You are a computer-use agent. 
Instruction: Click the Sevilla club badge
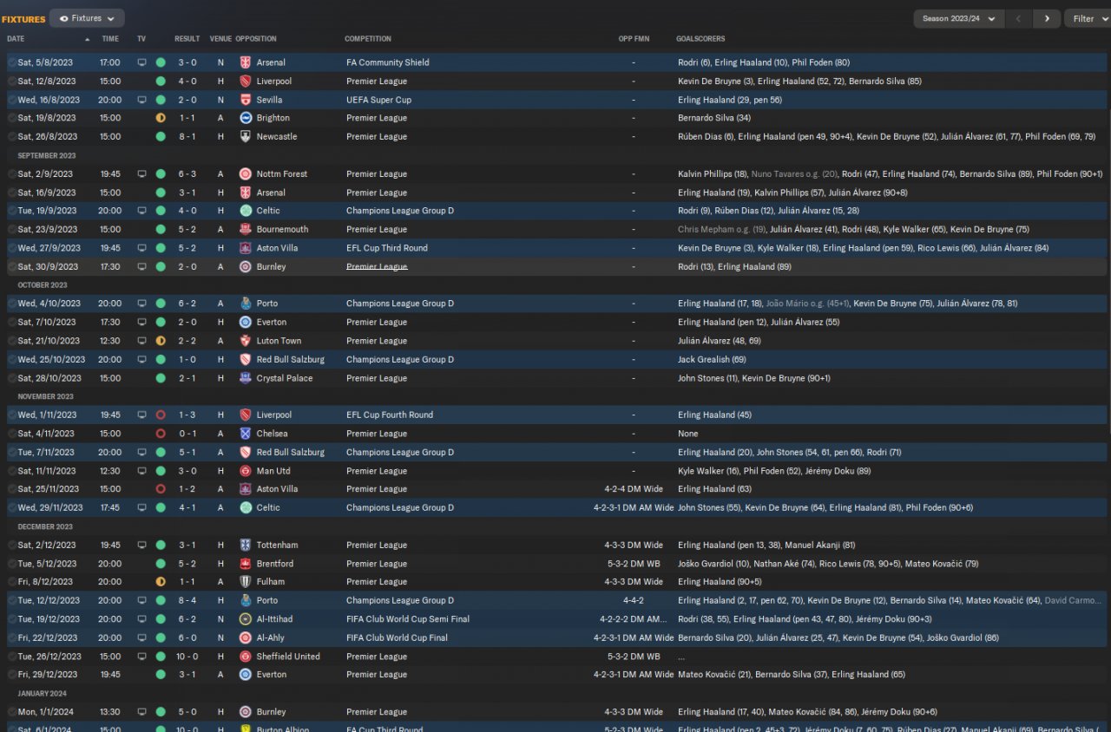246,100
